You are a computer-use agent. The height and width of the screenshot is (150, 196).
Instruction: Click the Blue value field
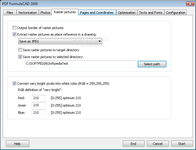point(39,113)
